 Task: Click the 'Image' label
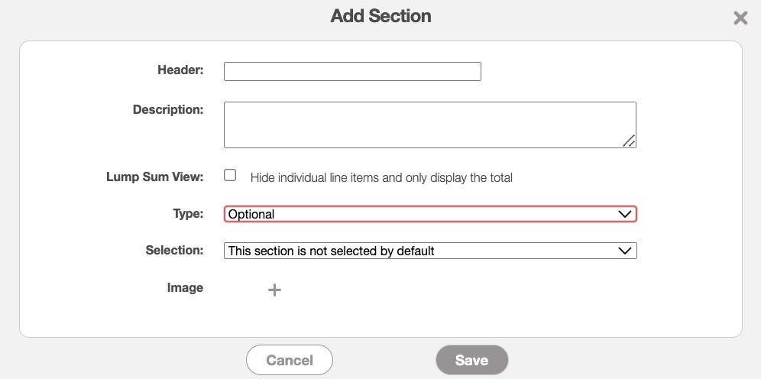185,287
